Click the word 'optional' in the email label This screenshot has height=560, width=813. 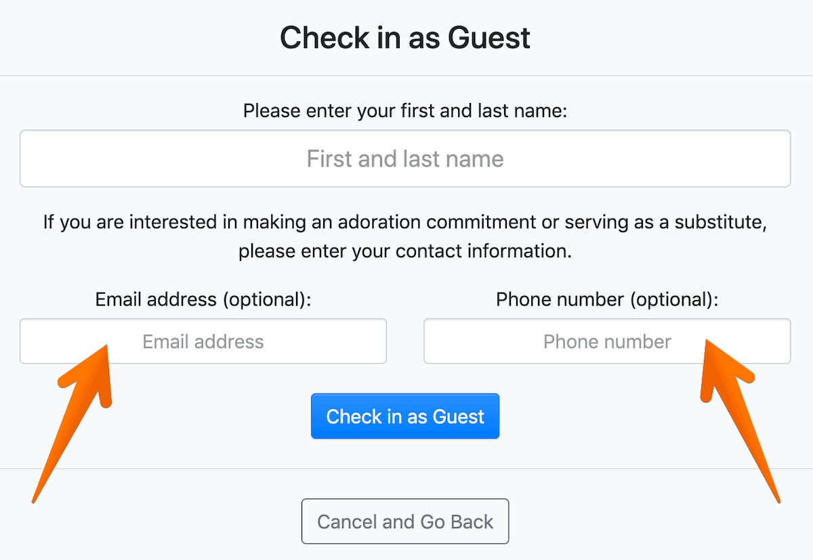[264, 299]
